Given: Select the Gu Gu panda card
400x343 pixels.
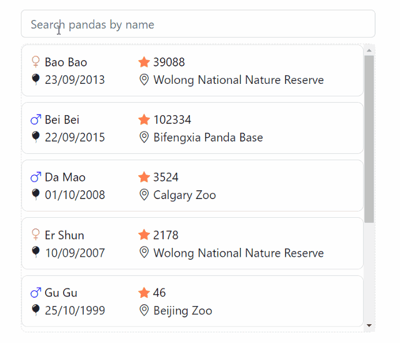Looking at the screenshot, I should pos(192,301).
